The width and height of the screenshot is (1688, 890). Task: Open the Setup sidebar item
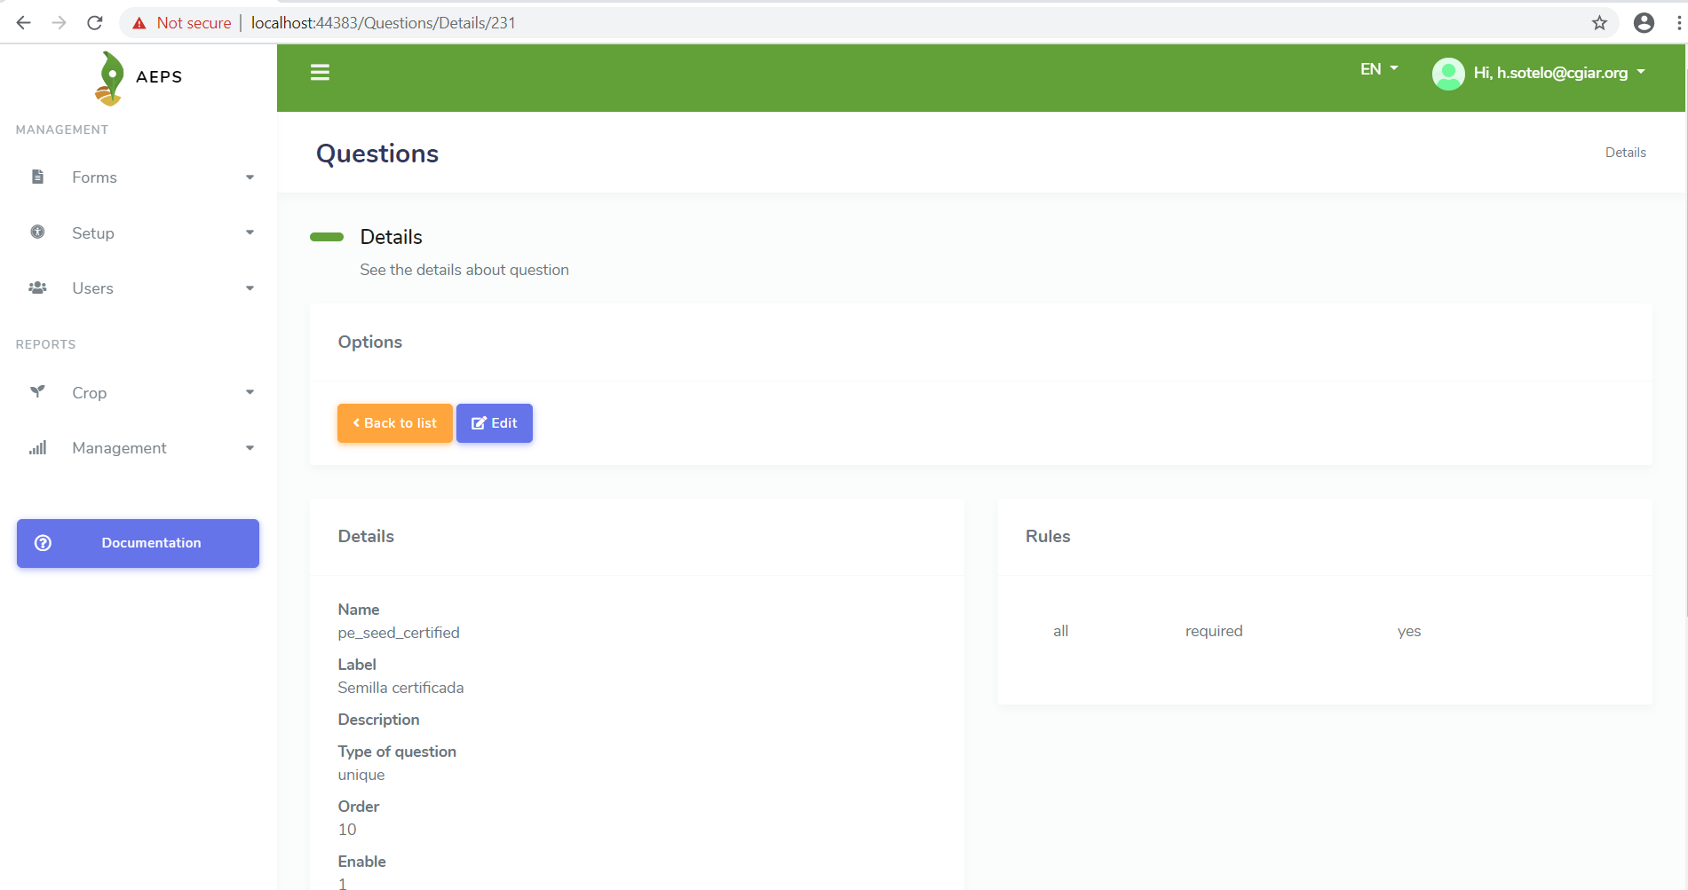coord(138,232)
